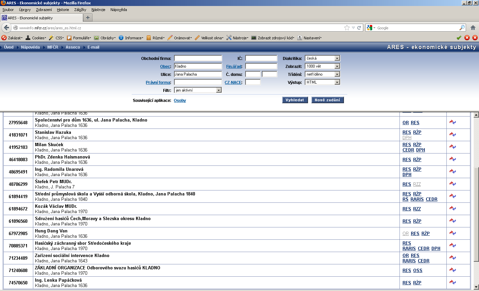Click the CZ-NACE link
Screen dimensions: 479x291
tap(233, 83)
